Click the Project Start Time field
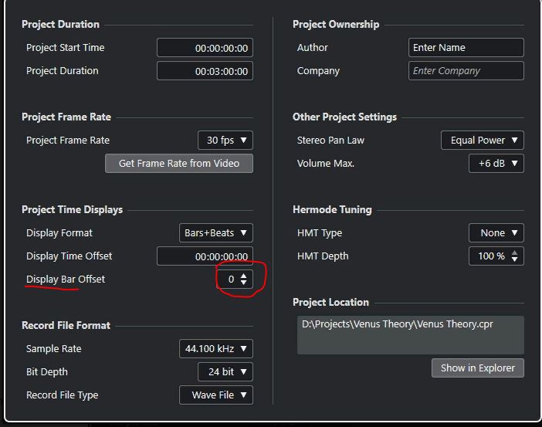542x427 pixels. pos(205,48)
